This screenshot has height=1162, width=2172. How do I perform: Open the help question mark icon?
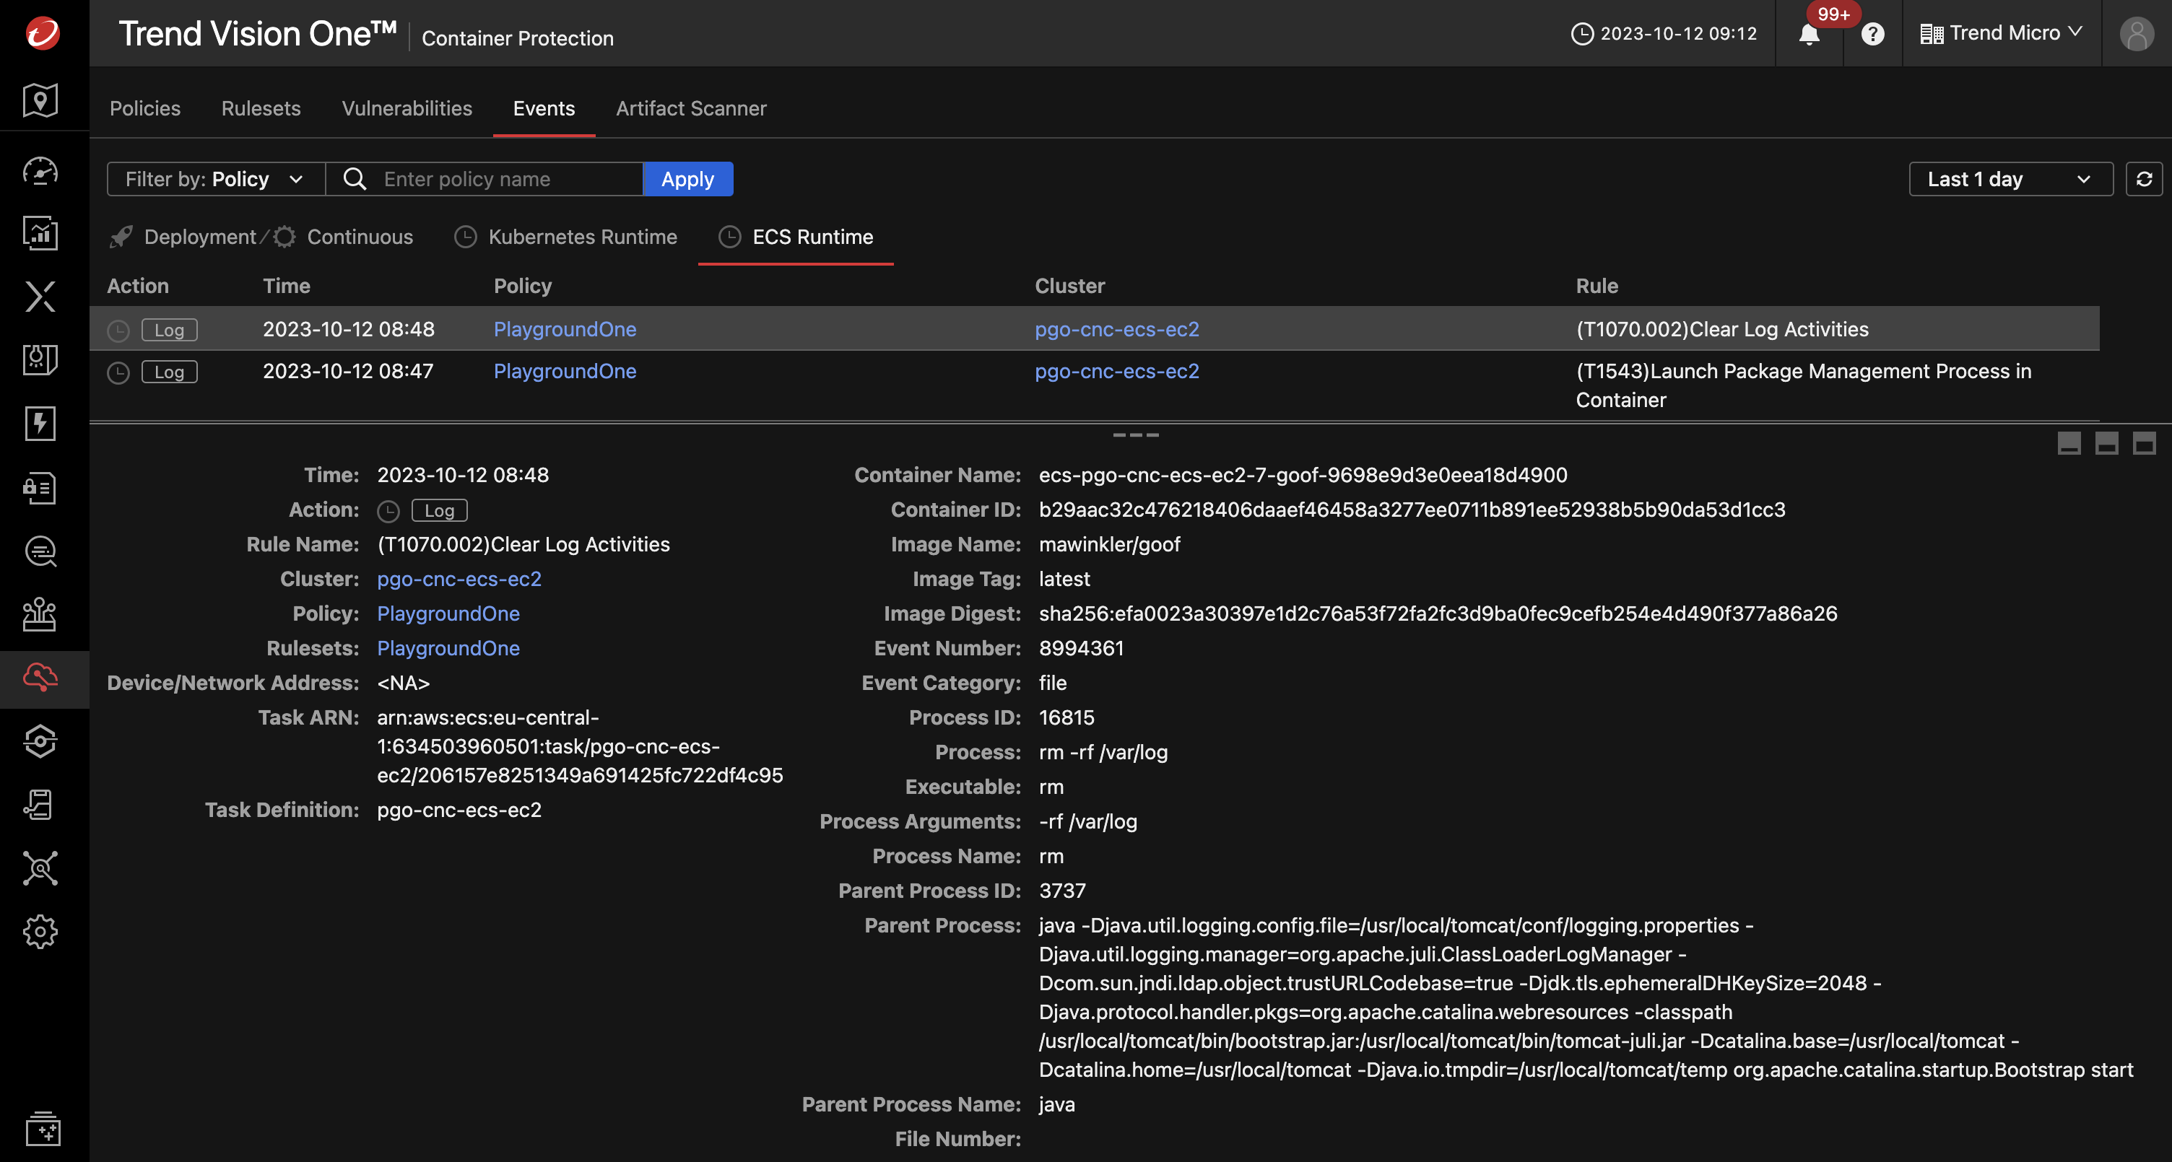(1872, 34)
